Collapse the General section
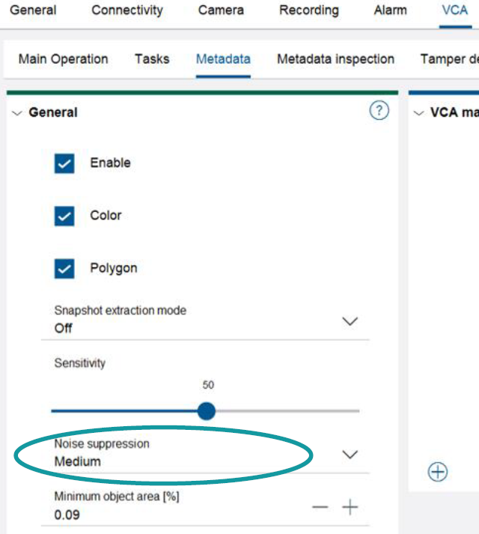Image resolution: width=479 pixels, height=534 pixels. (x=18, y=113)
